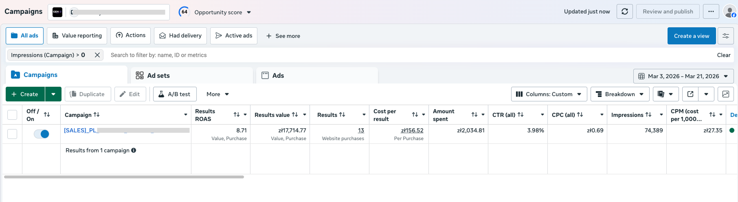Click the export/share table icon
This screenshot has width=738, height=202.
[690, 94]
